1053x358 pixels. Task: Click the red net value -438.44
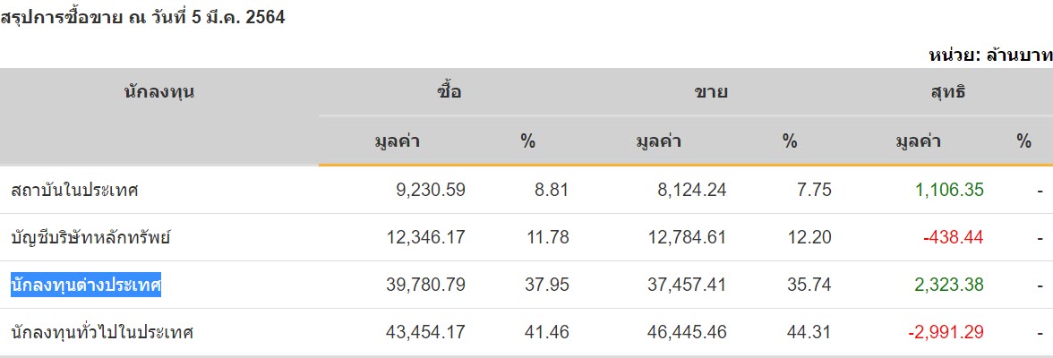click(x=955, y=237)
